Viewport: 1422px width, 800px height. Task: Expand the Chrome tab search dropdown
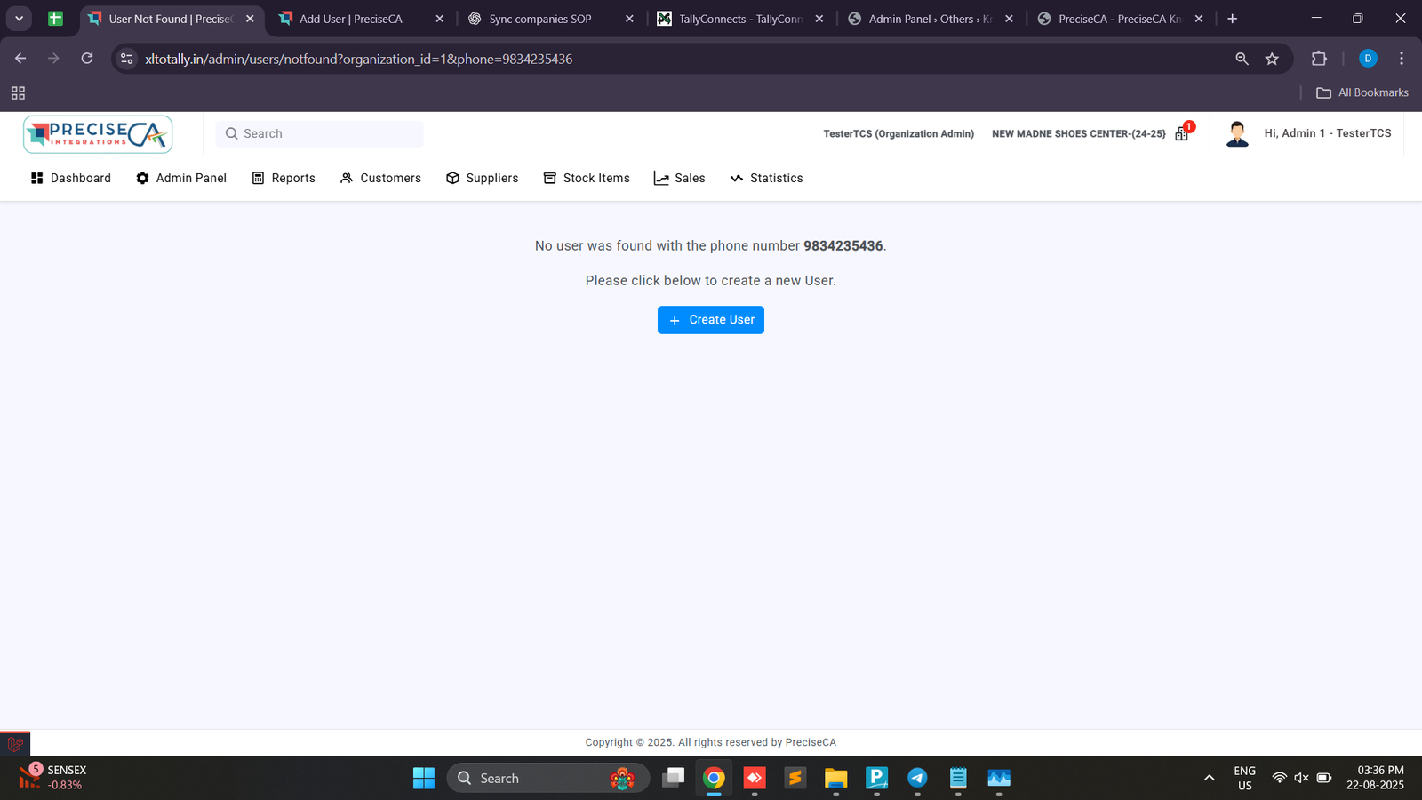(19, 19)
